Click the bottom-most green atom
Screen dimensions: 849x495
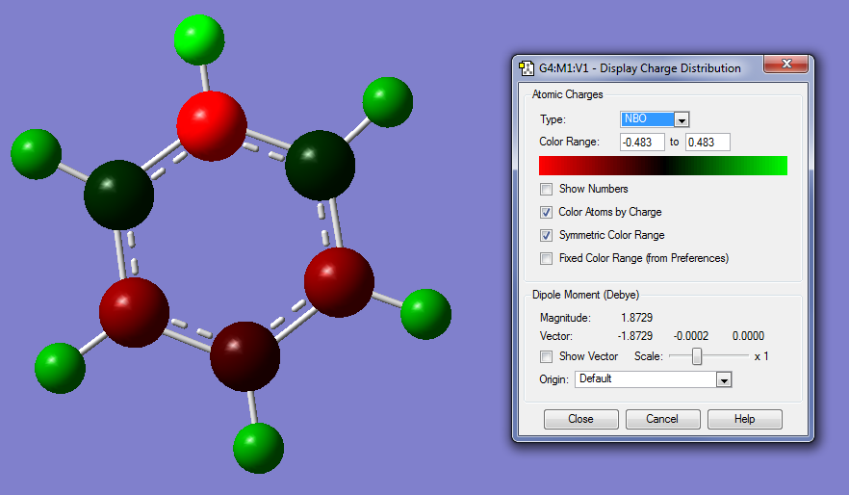click(x=258, y=449)
